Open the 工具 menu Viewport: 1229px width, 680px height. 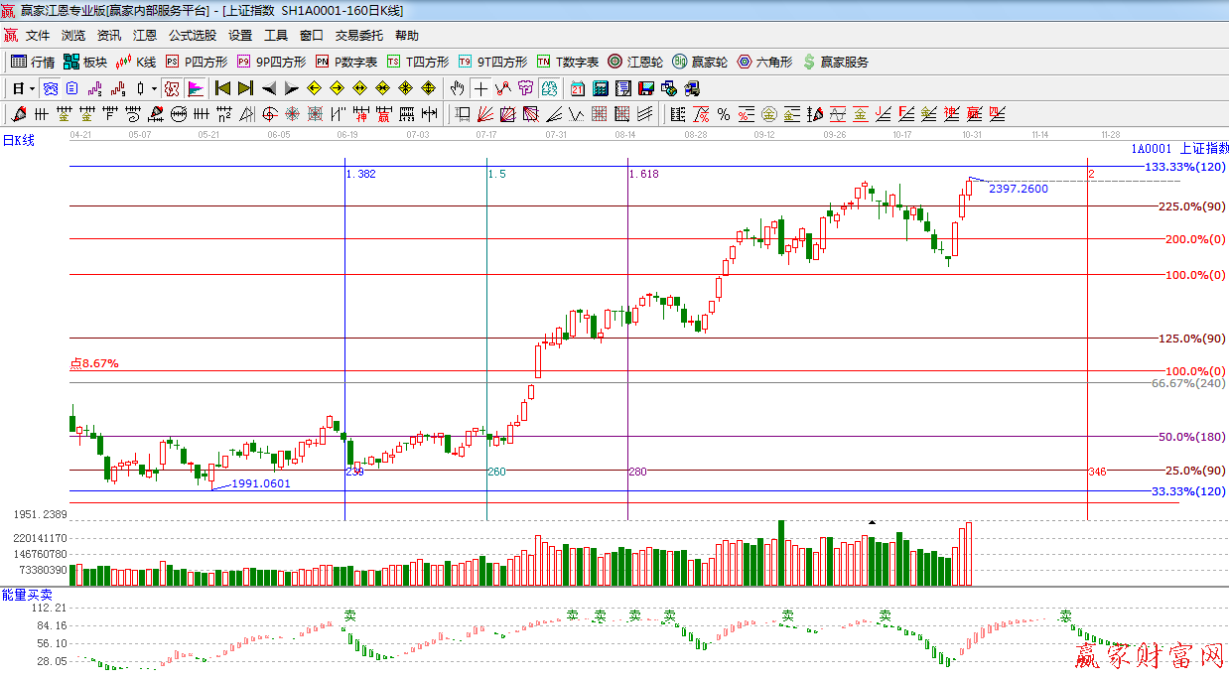pos(275,36)
